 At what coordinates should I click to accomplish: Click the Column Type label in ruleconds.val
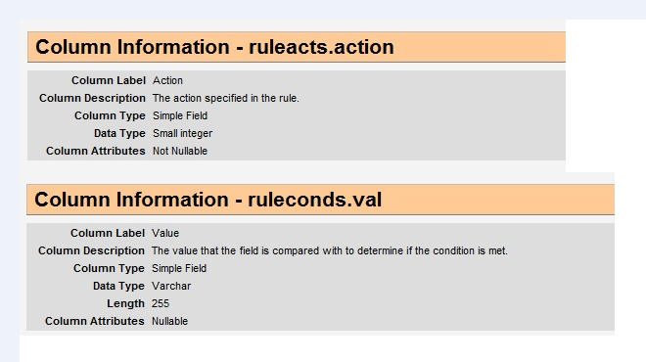coord(109,268)
